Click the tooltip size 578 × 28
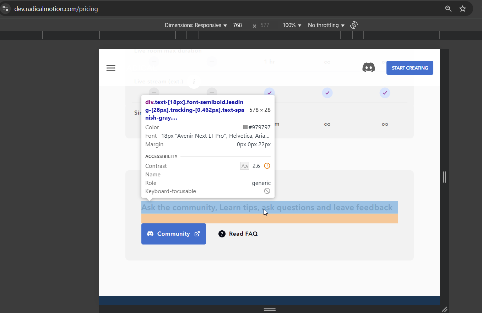Screen dimensions: 482x313 [260, 110]
